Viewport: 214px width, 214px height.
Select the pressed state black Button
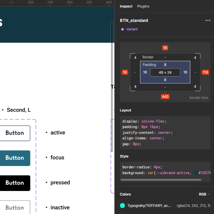15,183
